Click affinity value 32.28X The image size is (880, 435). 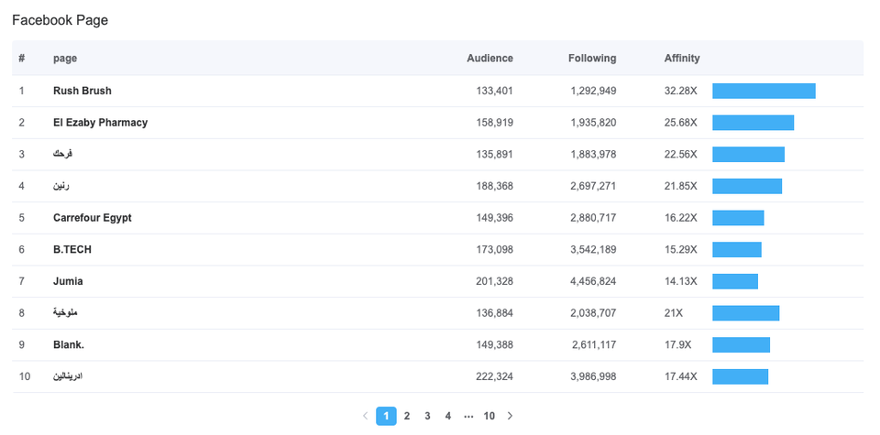point(681,91)
